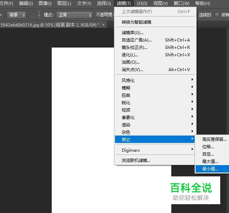
Task: Expand the 渲染 submenu
Action: tap(155, 125)
